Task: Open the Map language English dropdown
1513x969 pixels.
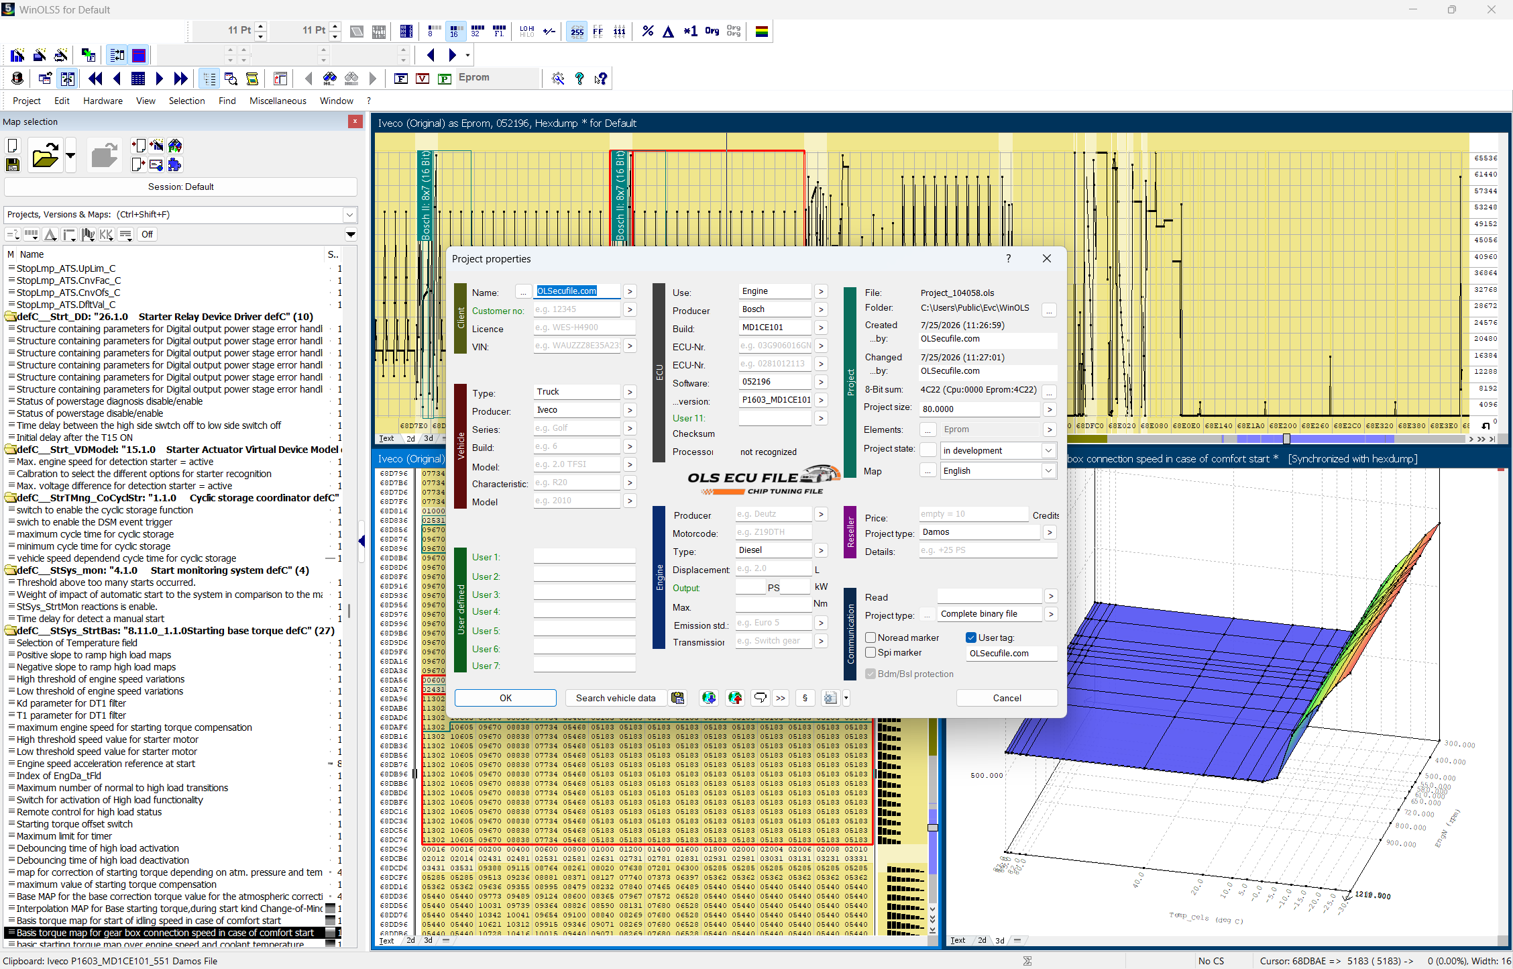Action: (1048, 470)
